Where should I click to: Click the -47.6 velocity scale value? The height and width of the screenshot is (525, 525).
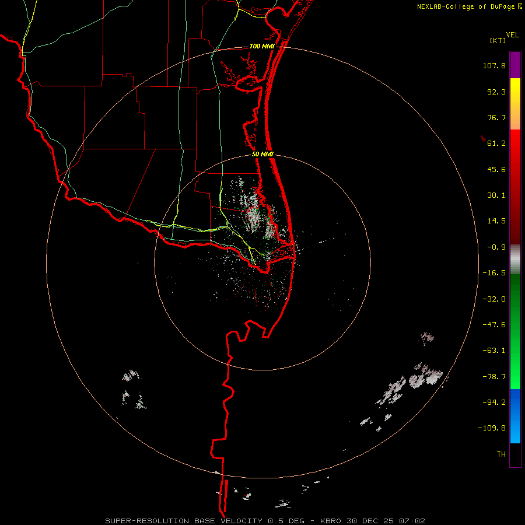[x=494, y=325]
